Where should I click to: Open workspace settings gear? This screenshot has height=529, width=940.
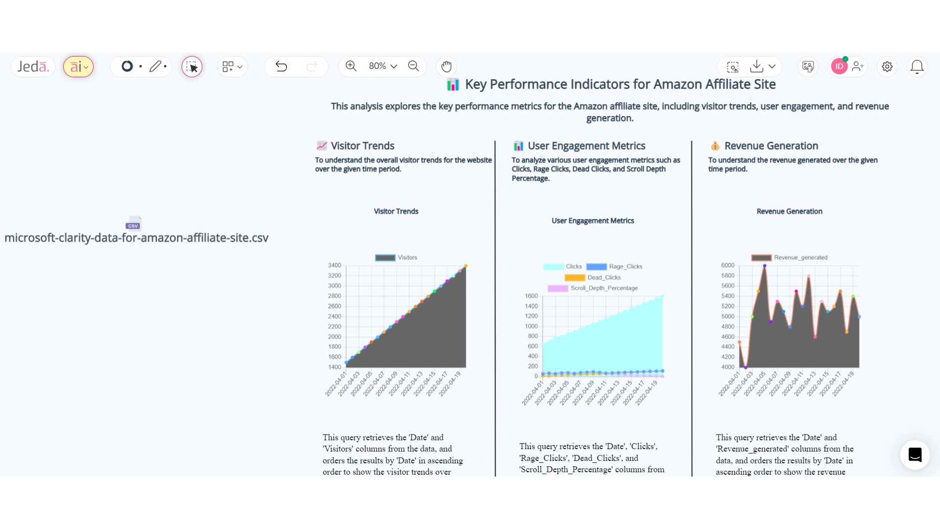coord(887,67)
